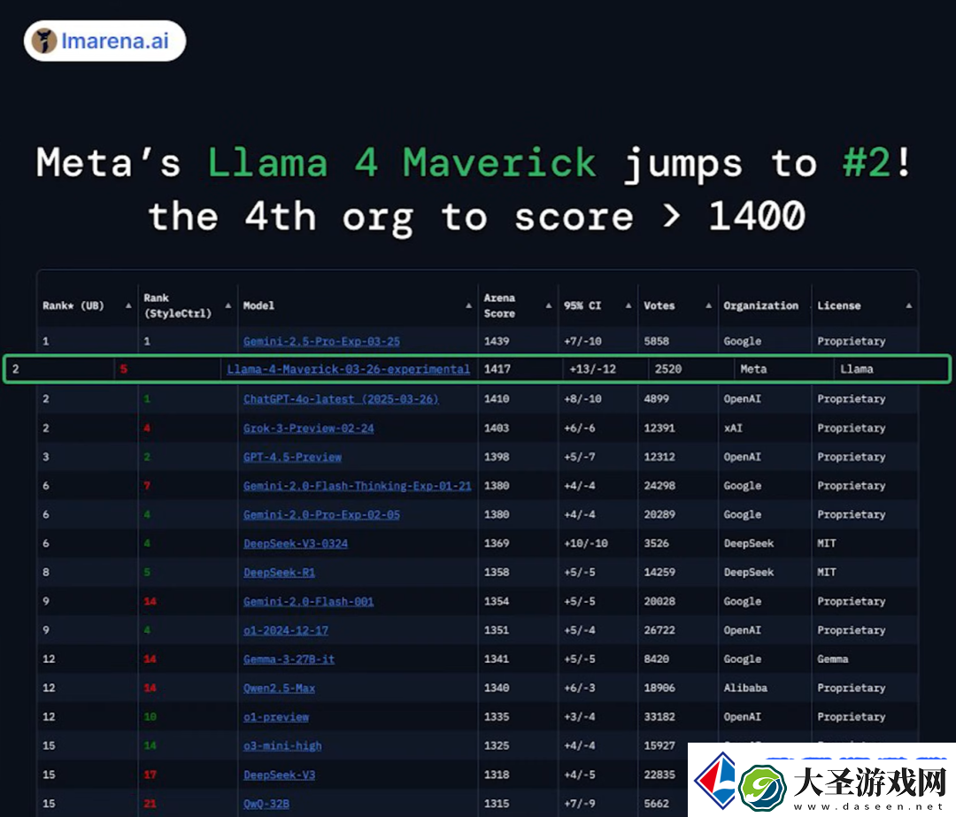Sort by Rank (StyleCtrl) column arrow
This screenshot has height=817, width=956.
click(x=228, y=305)
